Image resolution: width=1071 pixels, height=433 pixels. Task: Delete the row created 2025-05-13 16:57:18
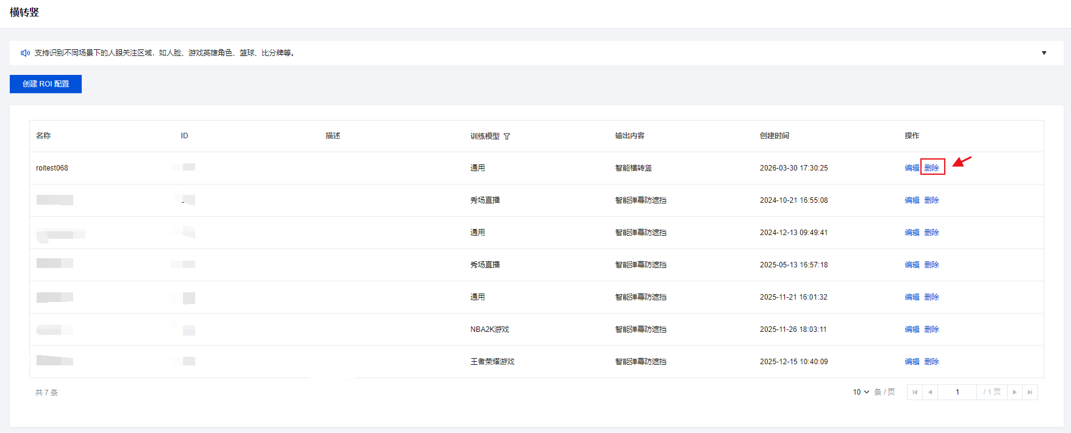click(931, 265)
